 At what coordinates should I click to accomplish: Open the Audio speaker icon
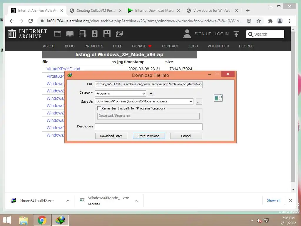tap(95, 34)
